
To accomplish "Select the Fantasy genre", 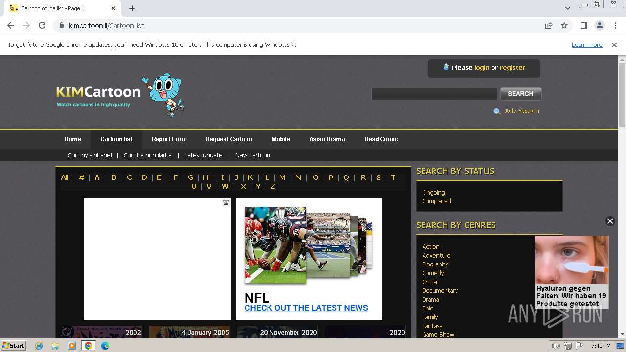I will 432,326.
